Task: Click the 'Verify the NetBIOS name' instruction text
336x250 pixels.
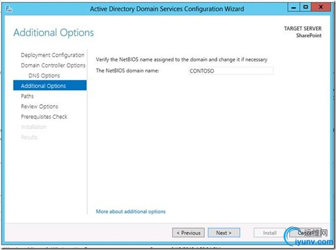Action: pos(181,59)
